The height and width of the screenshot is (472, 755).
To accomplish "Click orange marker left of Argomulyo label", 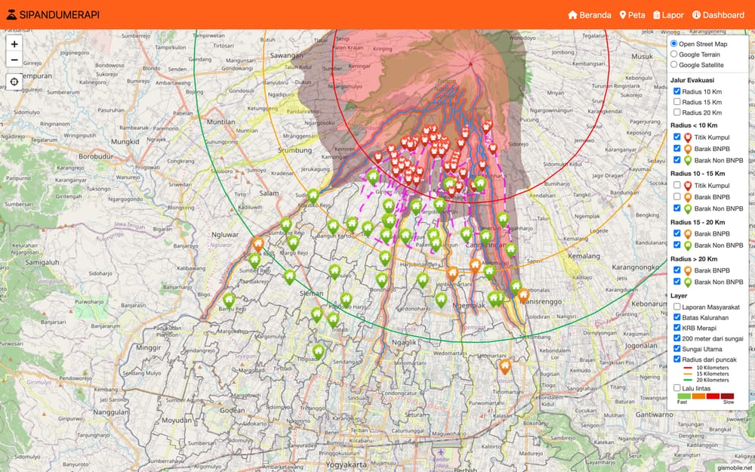I will pos(475,265).
